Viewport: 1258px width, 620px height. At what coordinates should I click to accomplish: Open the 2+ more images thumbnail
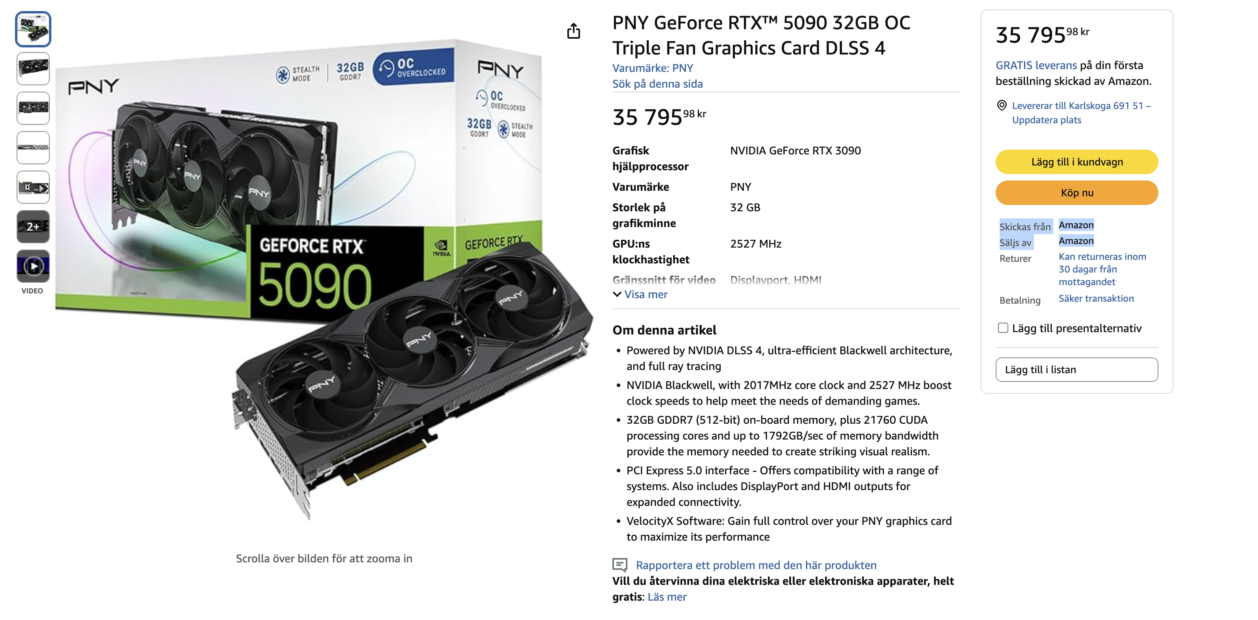pos(33,227)
